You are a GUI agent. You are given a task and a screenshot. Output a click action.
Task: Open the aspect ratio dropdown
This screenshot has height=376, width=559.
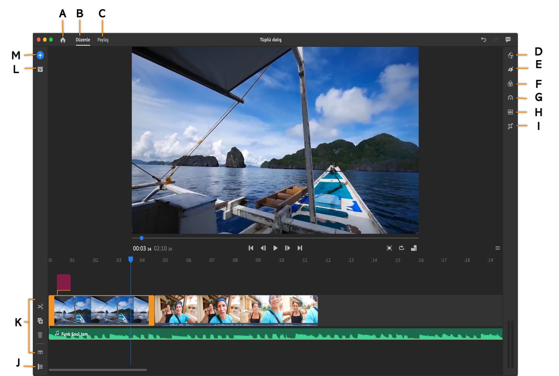click(414, 248)
